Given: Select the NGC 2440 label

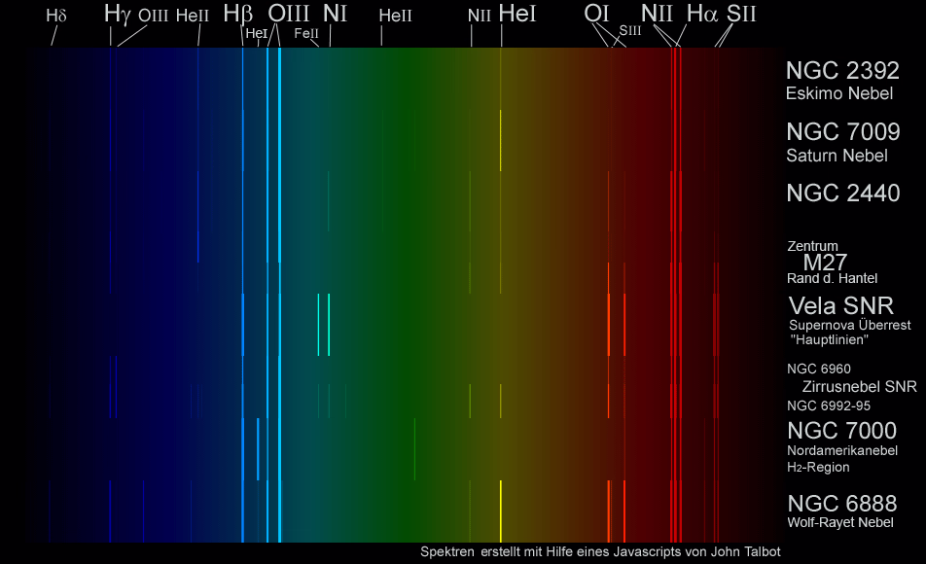Looking at the screenshot, I should coord(842,194).
